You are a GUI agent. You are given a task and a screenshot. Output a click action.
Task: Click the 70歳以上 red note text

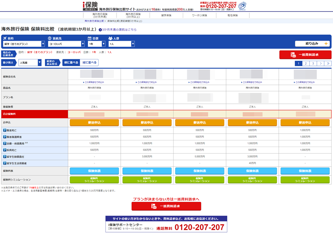tap(34, 188)
